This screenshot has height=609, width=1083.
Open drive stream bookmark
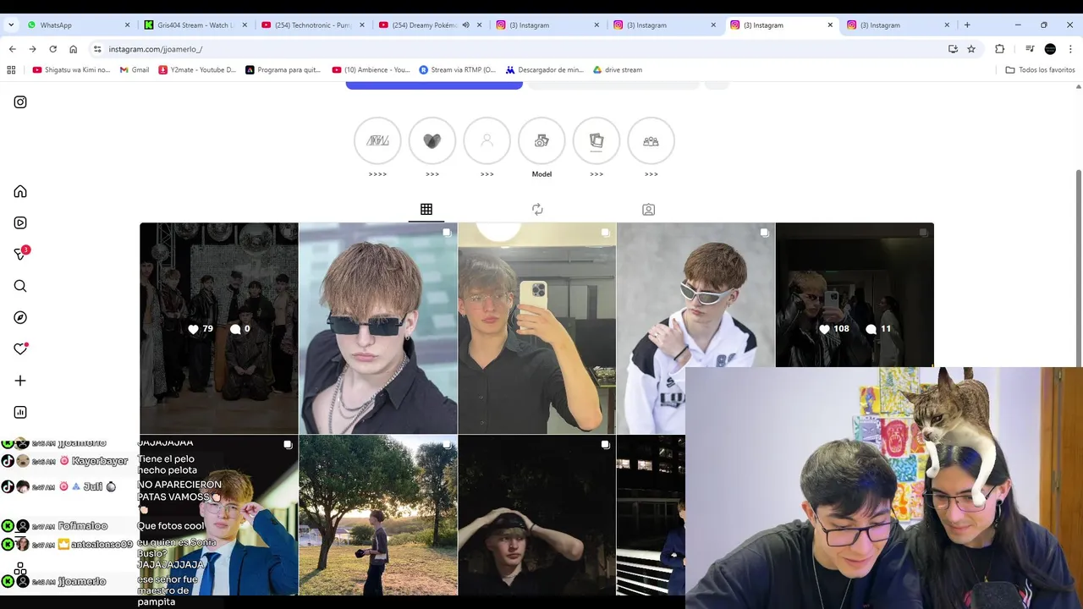coord(618,70)
